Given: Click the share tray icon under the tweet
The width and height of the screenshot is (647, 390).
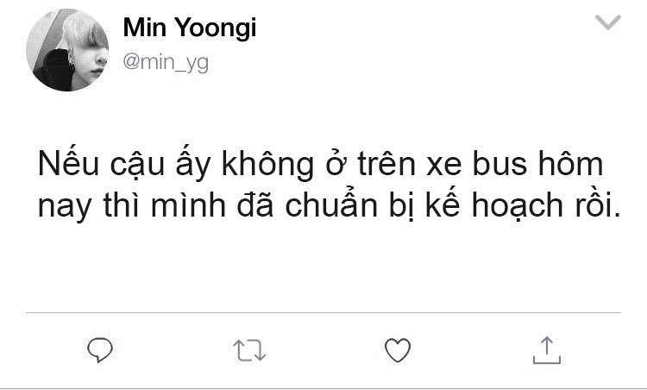Looking at the screenshot, I should coord(547,350).
